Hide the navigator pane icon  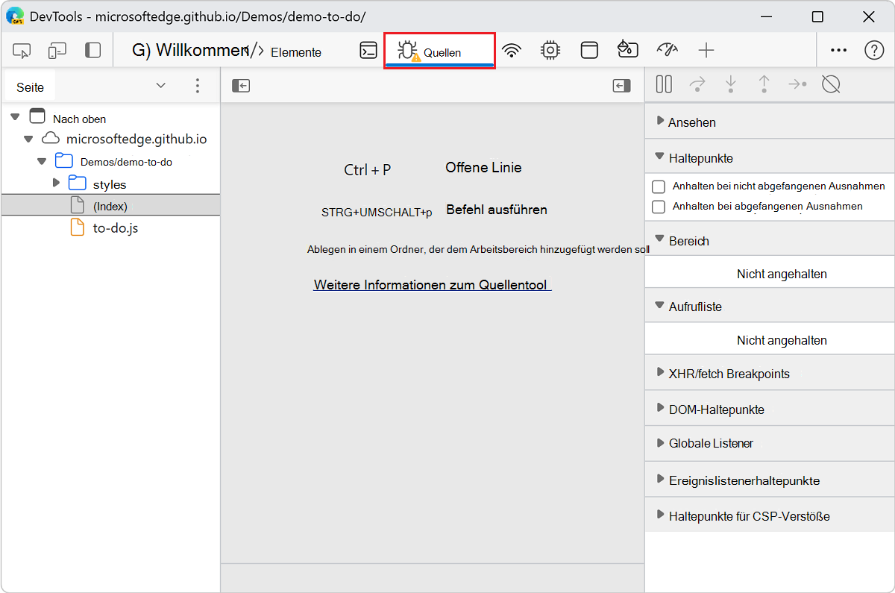(240, 86)
